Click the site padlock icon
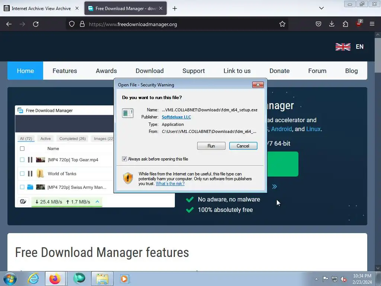The height and width of the screenshot is (286, 381). click(x=82, y=24)
